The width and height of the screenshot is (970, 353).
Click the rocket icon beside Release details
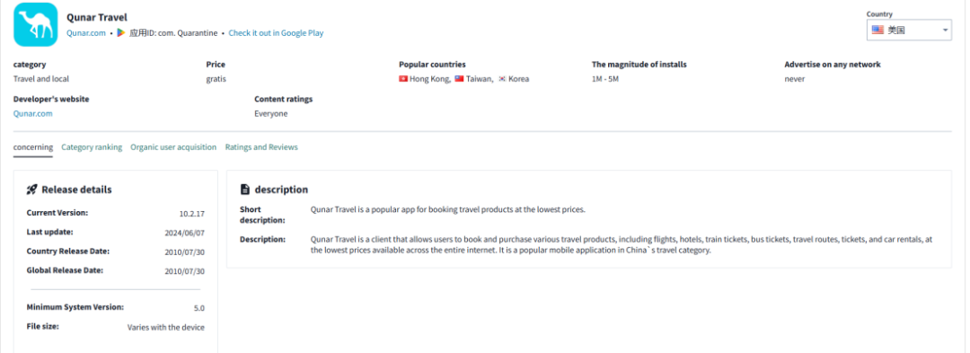coord(32,190)
